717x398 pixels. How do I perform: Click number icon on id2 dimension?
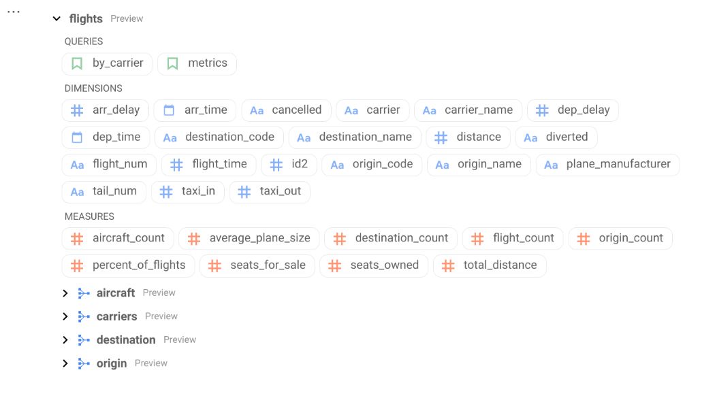click(x=276, y=165)
